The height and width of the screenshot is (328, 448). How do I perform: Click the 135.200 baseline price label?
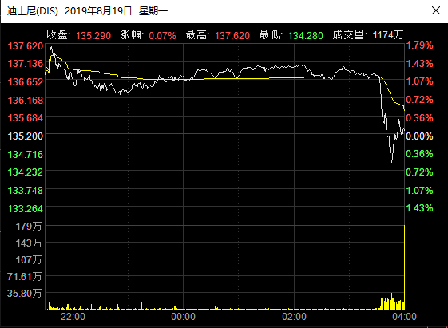26,136
